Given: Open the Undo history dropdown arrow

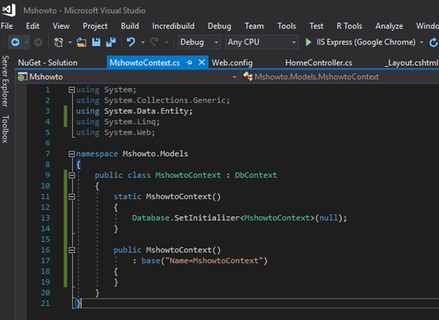Looking at the screenshot, I should coord(143,42).
